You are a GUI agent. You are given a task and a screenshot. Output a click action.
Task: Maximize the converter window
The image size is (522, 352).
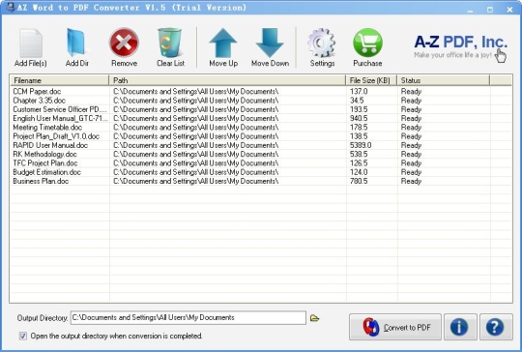490,10
